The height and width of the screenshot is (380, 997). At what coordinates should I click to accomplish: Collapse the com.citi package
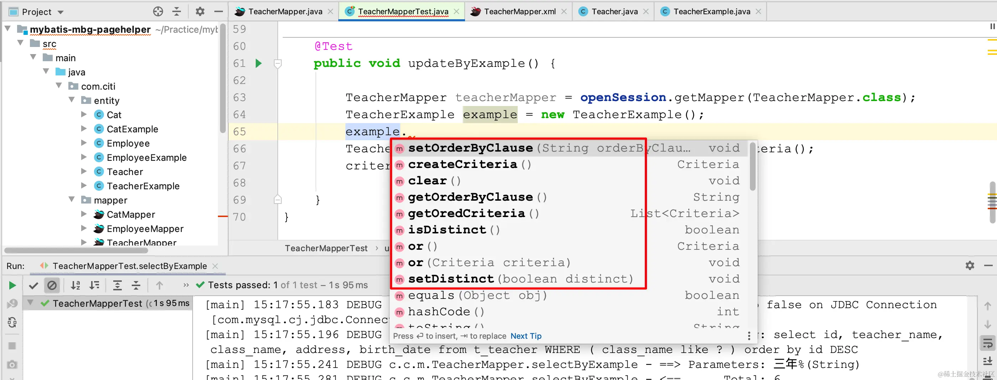pyautogui.click(x=59, y=86)
